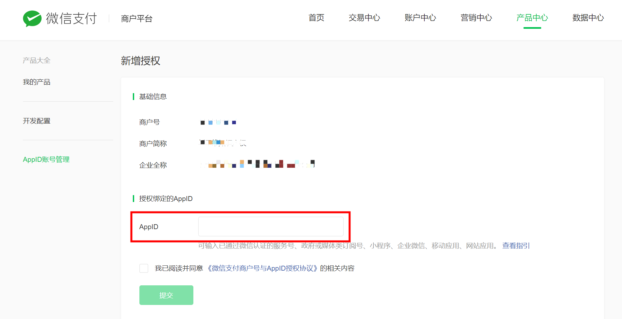Click the 商户简称 label

click(x=153, y=144)
